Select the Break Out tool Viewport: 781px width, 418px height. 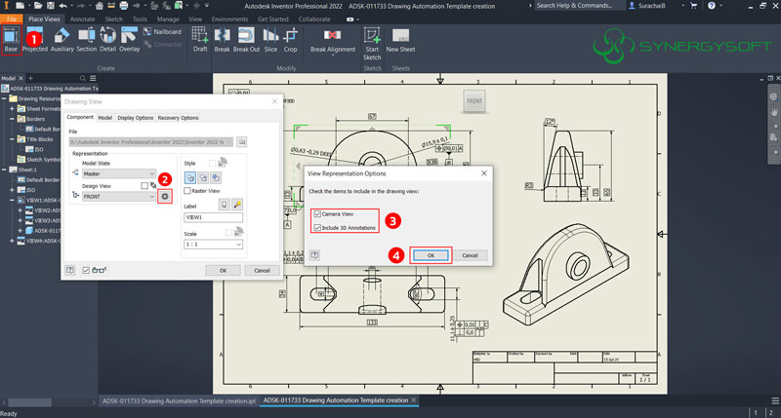tap(246, 40)
